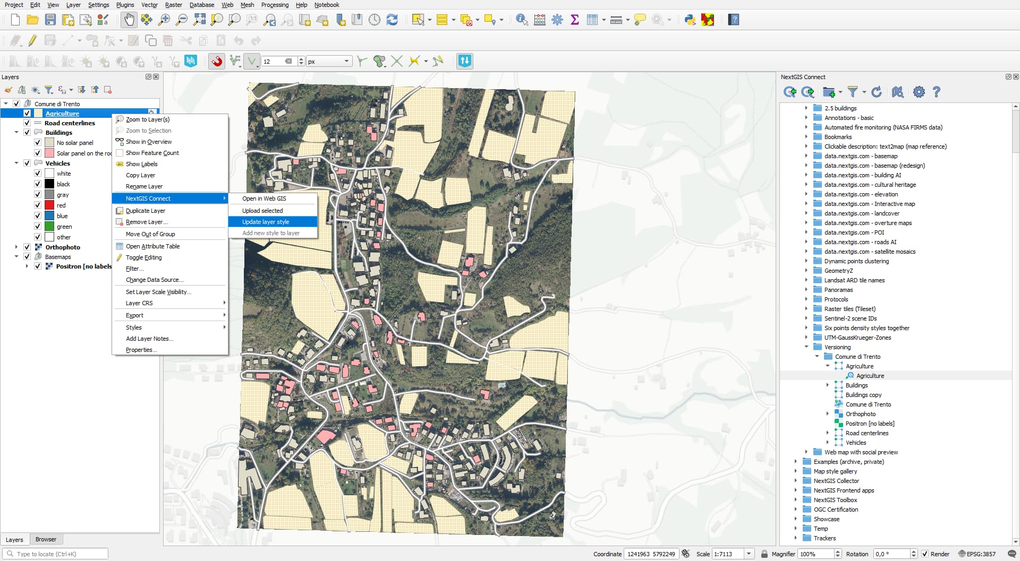Toggle visibility of Orthophoto layer
1020x561 pixels.
pyautogui.click(x=27, y=247)
